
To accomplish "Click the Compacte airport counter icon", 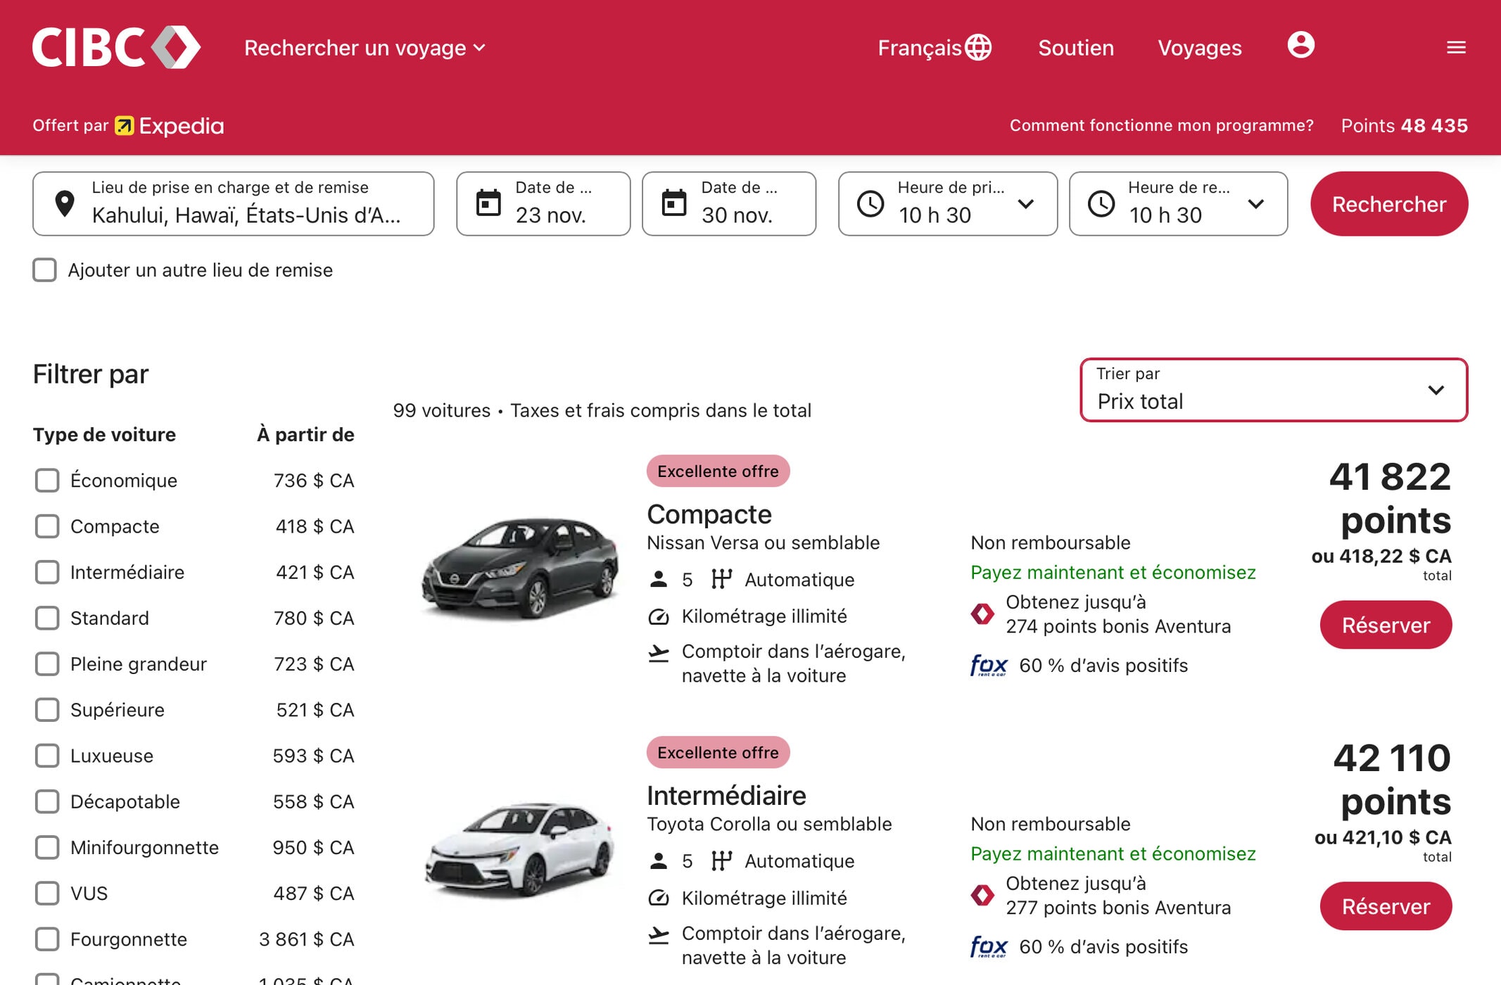I will point(659,653).
